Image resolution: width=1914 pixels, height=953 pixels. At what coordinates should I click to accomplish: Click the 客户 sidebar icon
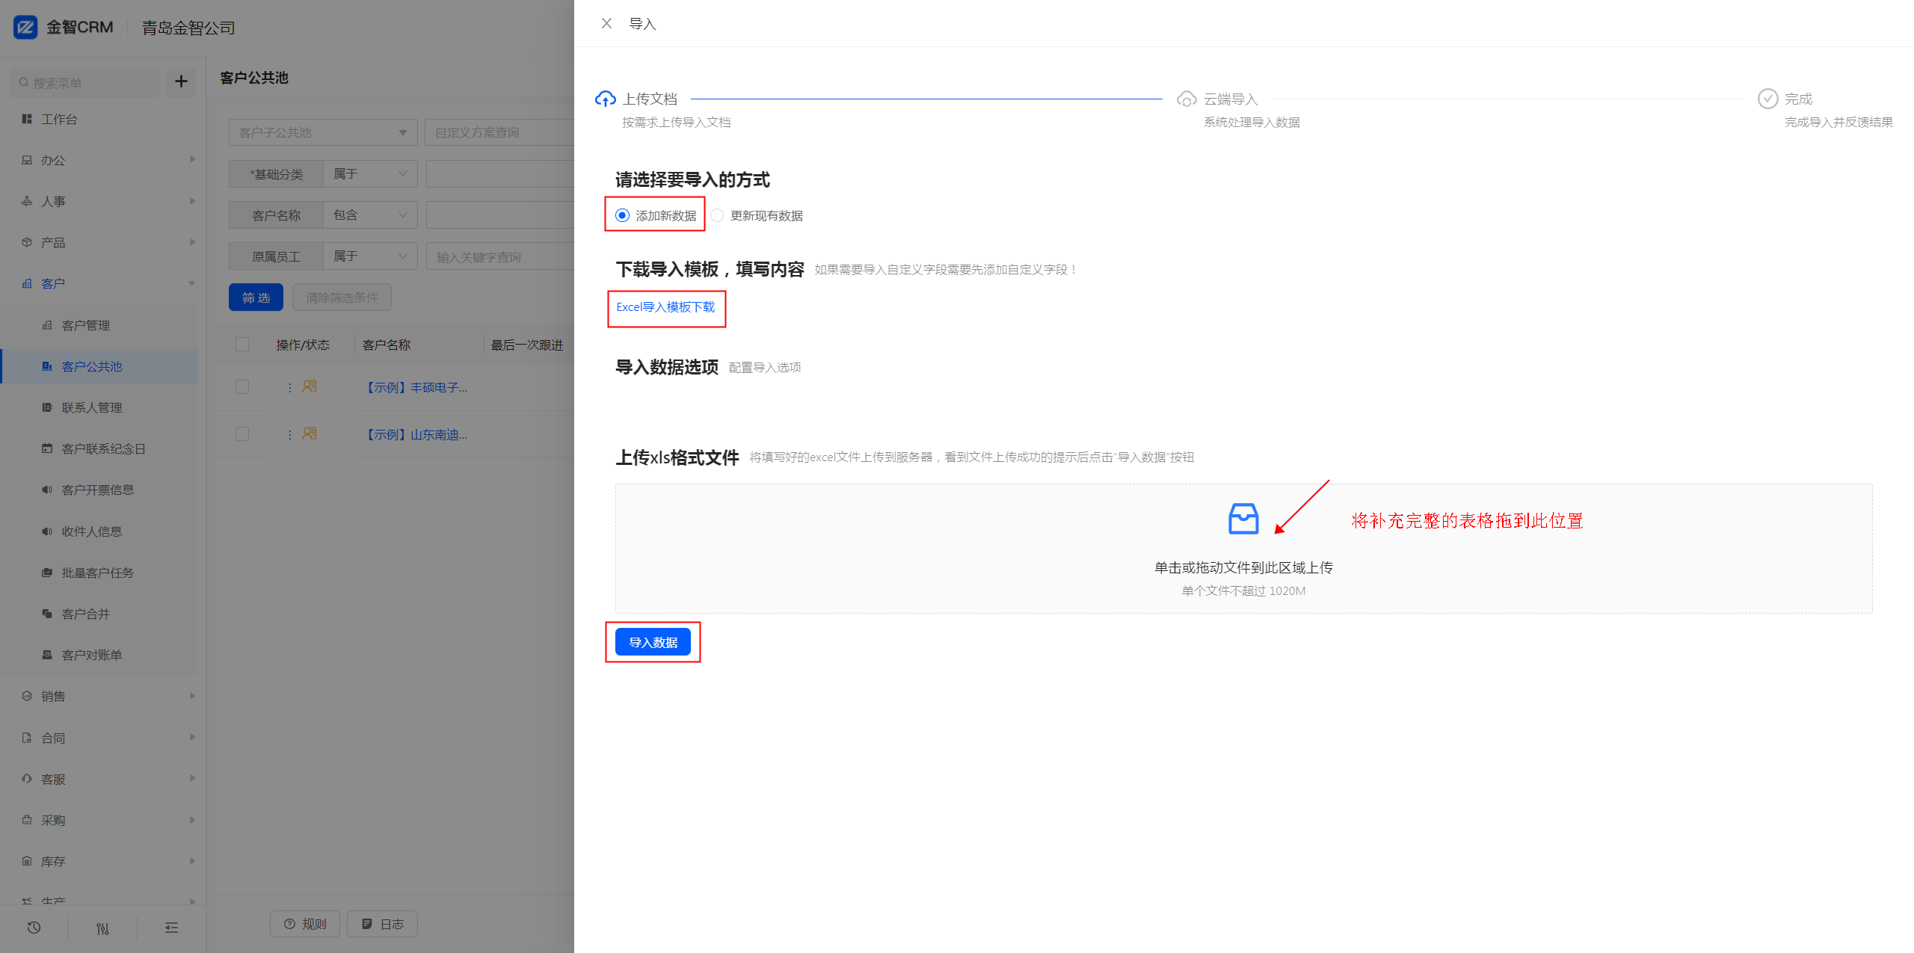click(x=27, y=283)
